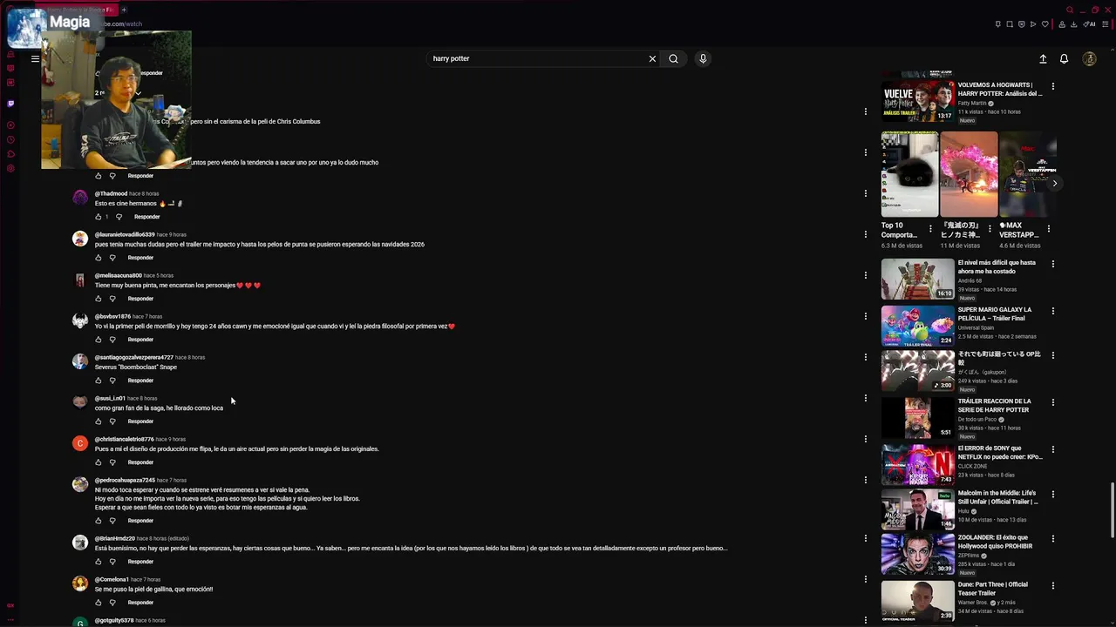Dislike @santiagogozalvezperera4727's comment
This screenshot has height=627, width=1116.
tap(112, 381)
